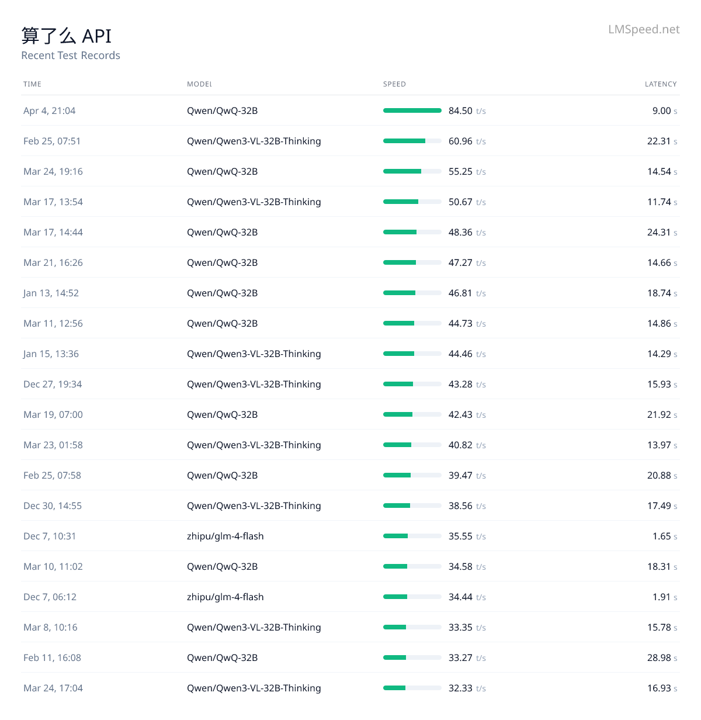
Task: Select the Mar 19, 07:00 timestamp
Action: (x=53, y=414)
